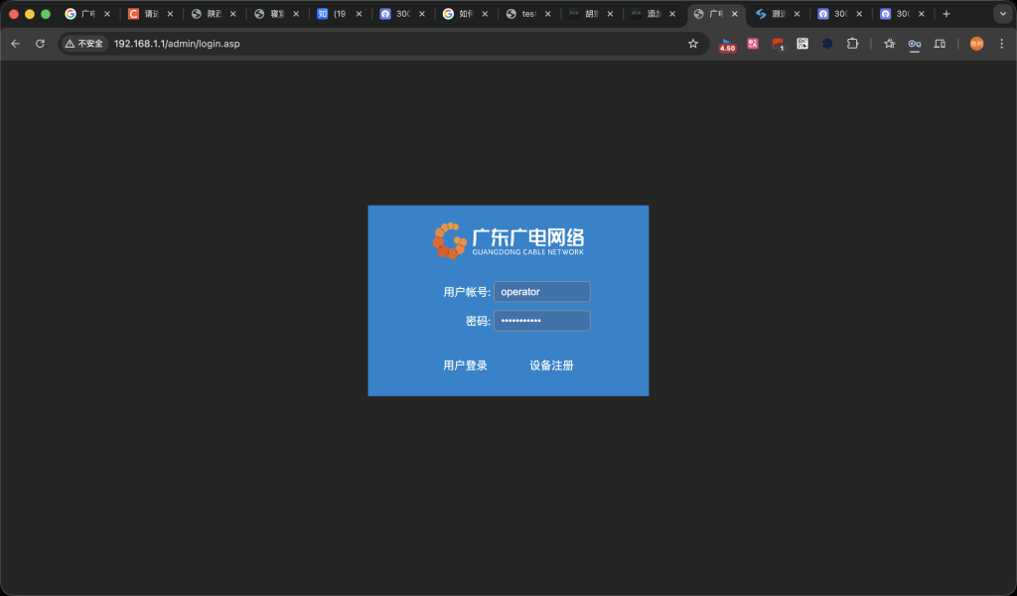Click the QR code extension icon
Viewport: 1017px width, 596px height.
point(801,44)
